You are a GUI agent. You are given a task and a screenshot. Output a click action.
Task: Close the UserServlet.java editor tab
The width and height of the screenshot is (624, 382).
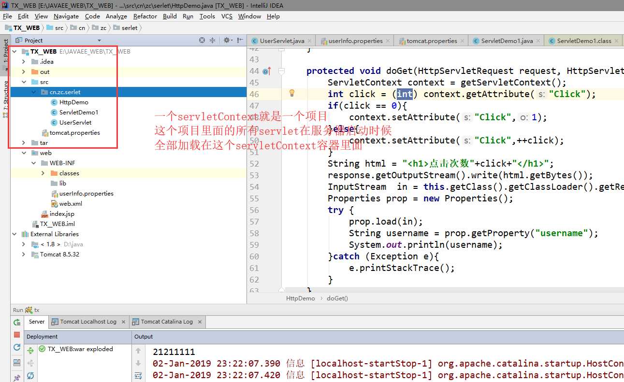310,41
